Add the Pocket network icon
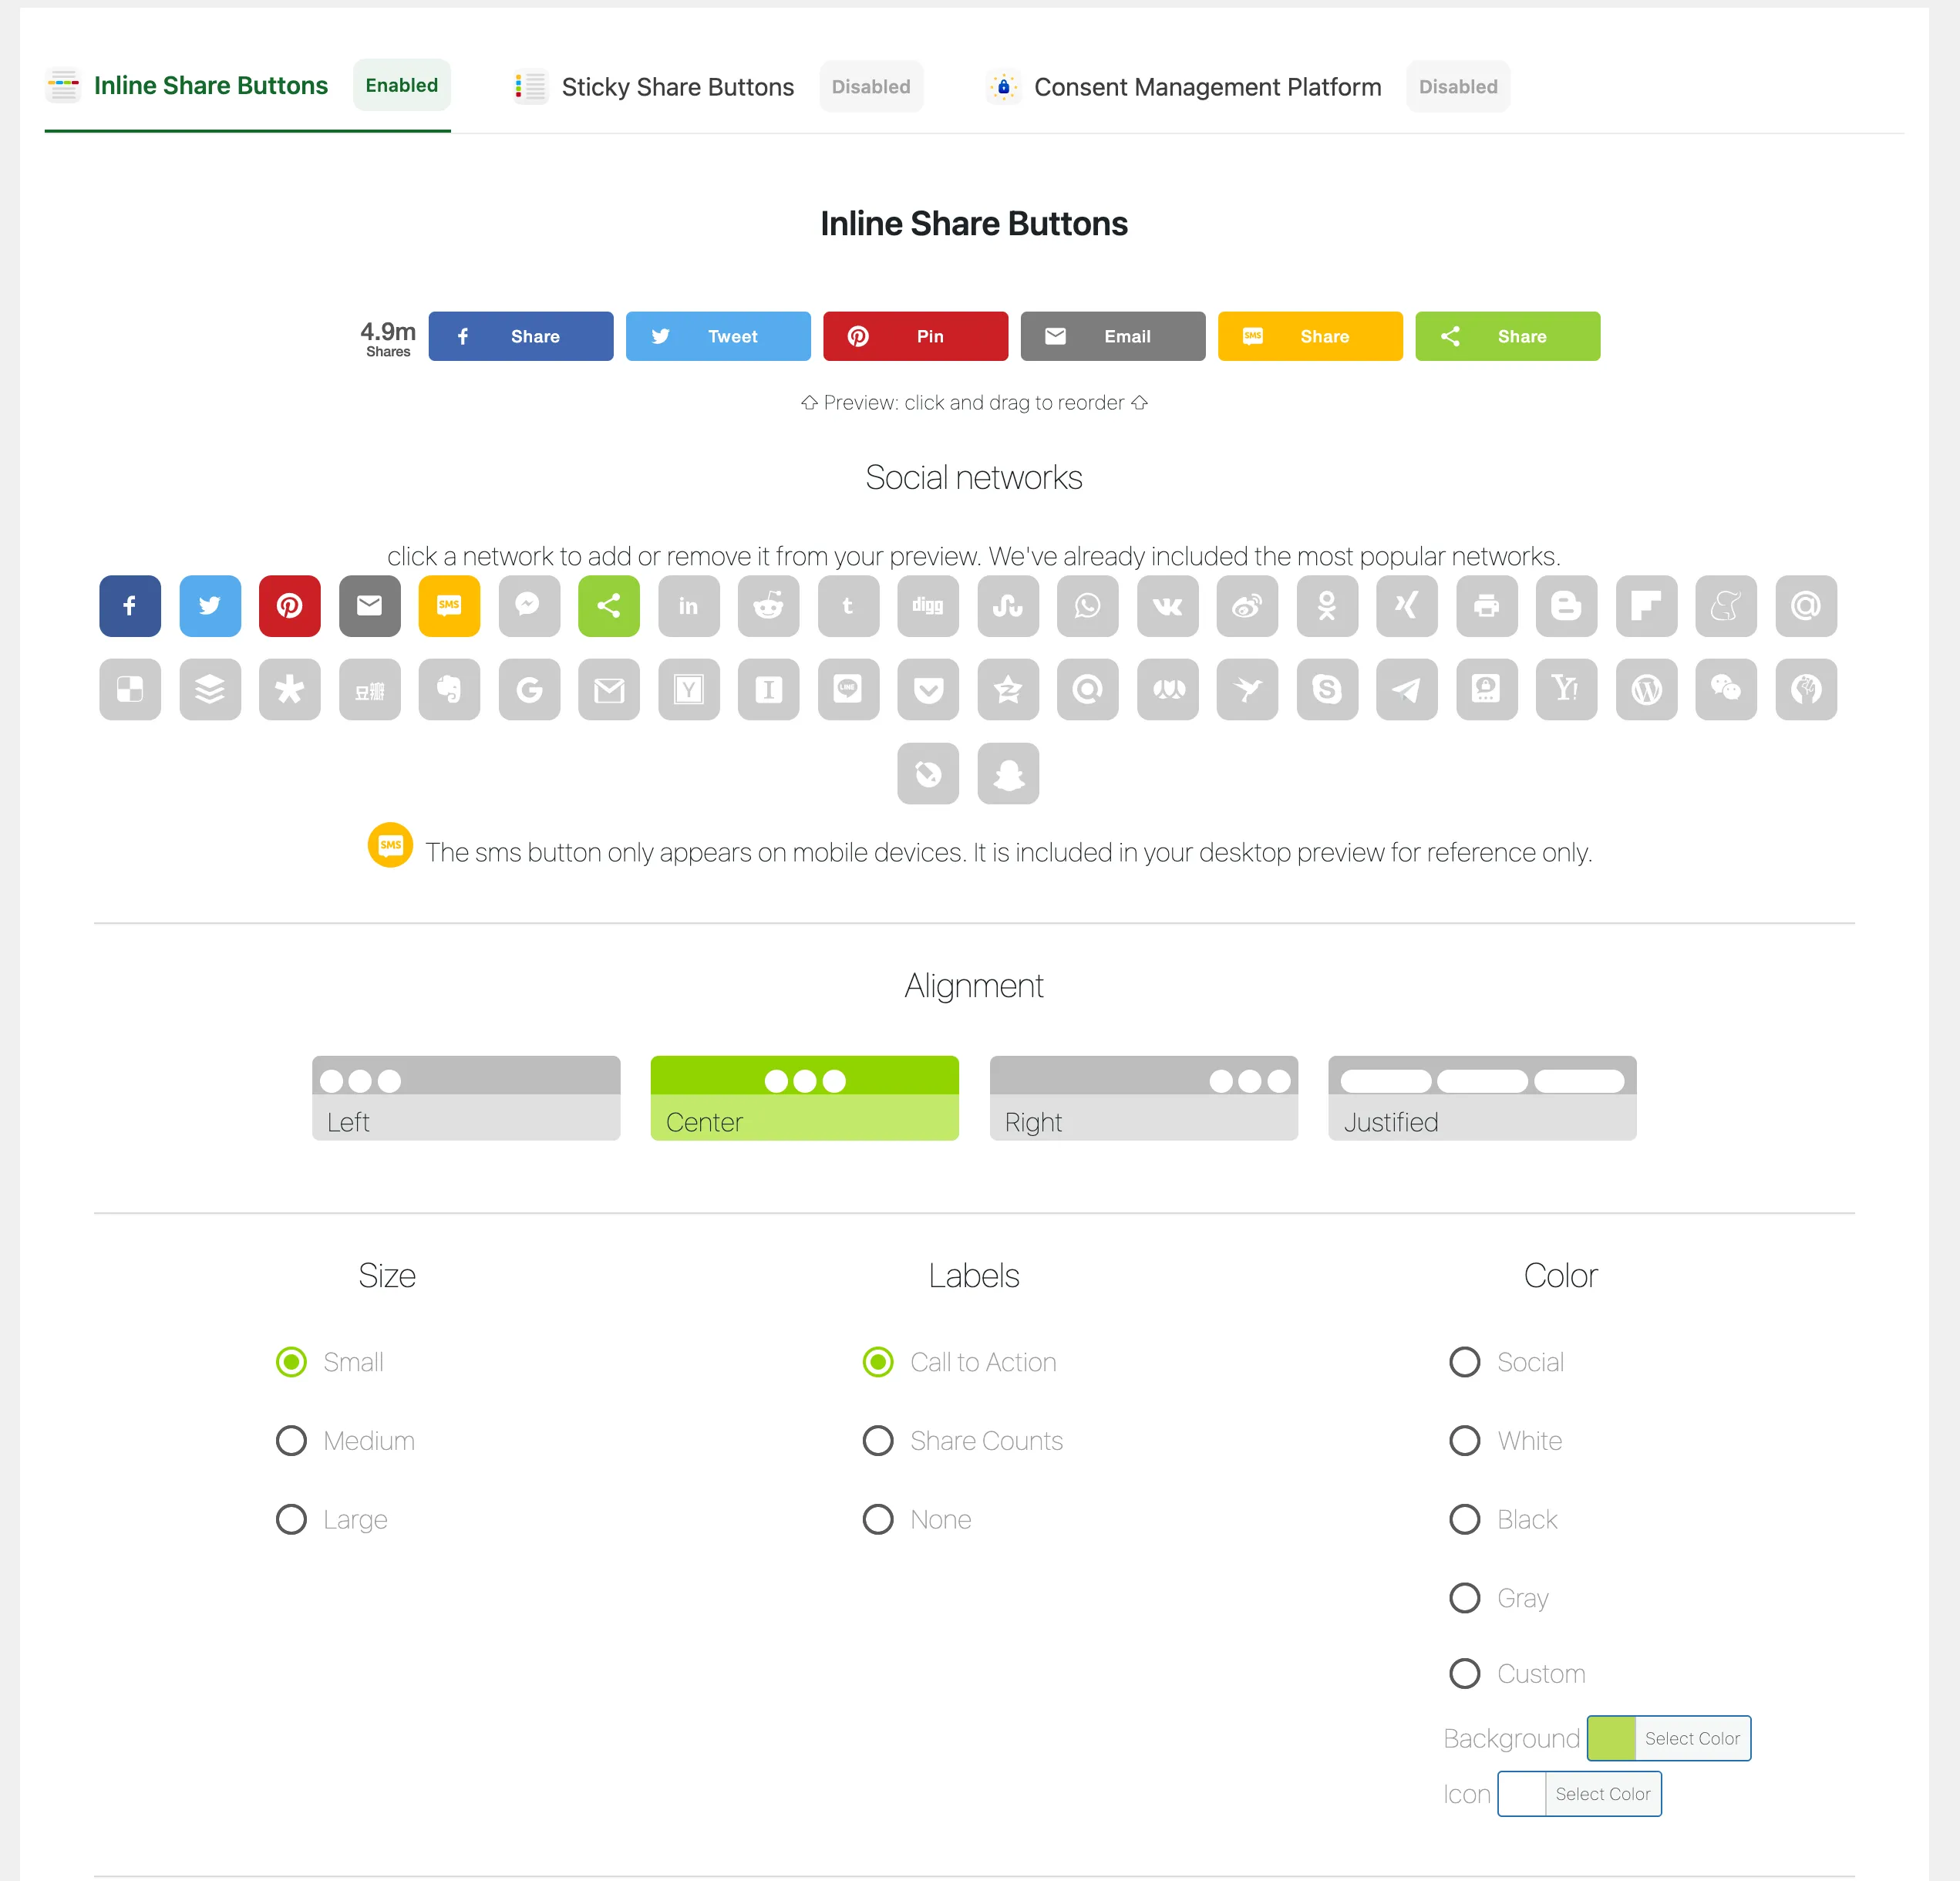Screen dimensions: 1960x1881 (x=928, y=689)
